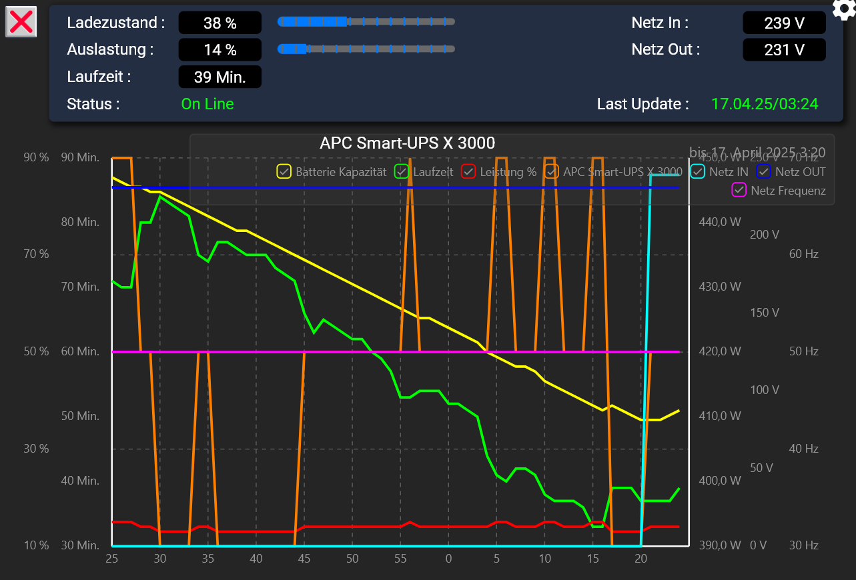Click the Last Update timestamp 17.04.25/03:24
Screen dimensions: 856x580
coord(765,104)
